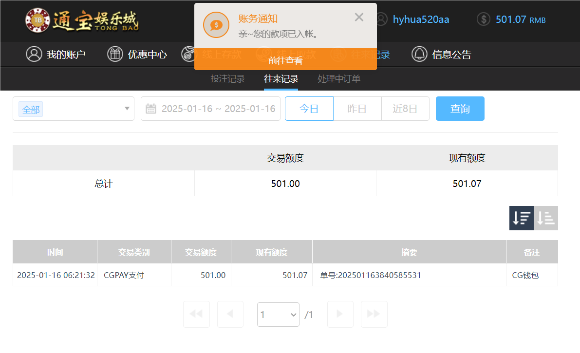Click the 我的账户 person icon
Viewport: 580px width, 353px height.
coord(34,54)
